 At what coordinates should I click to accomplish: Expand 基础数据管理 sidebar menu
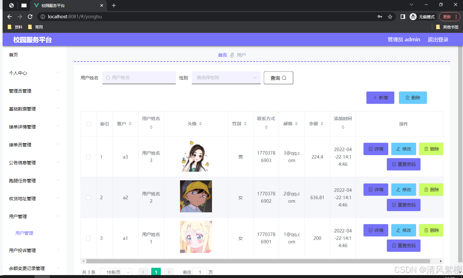[34, 109]
